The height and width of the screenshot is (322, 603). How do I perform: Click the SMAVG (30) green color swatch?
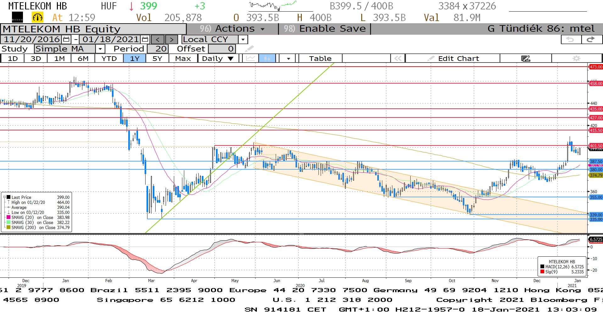click(8, 222)
